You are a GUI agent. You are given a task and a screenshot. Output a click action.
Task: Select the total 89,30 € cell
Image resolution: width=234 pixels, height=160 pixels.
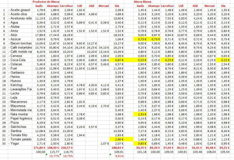click(154, 148)
